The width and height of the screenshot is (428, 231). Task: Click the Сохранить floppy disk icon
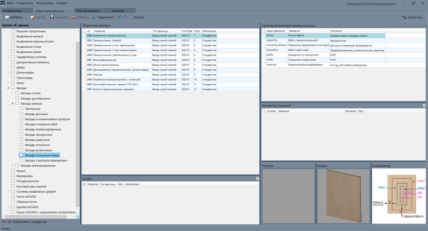(52, 17)
